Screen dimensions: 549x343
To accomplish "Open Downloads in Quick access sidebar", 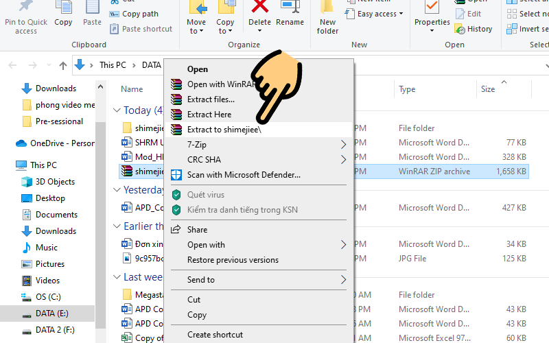I will pyautogui.click(x=49, y=88).
